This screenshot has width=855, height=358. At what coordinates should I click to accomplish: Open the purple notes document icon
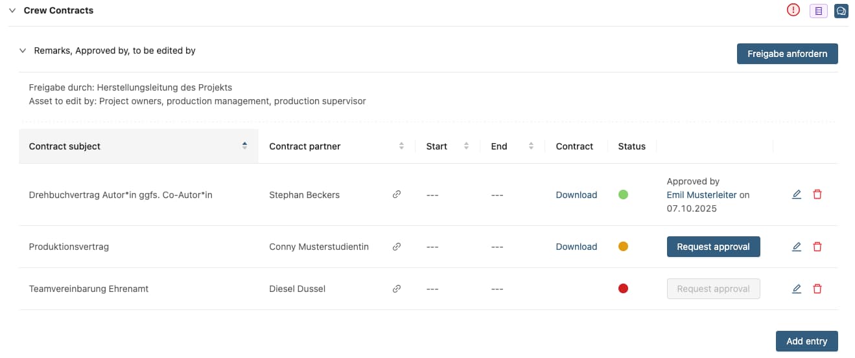pyautogui.click(x=818, y=11)
